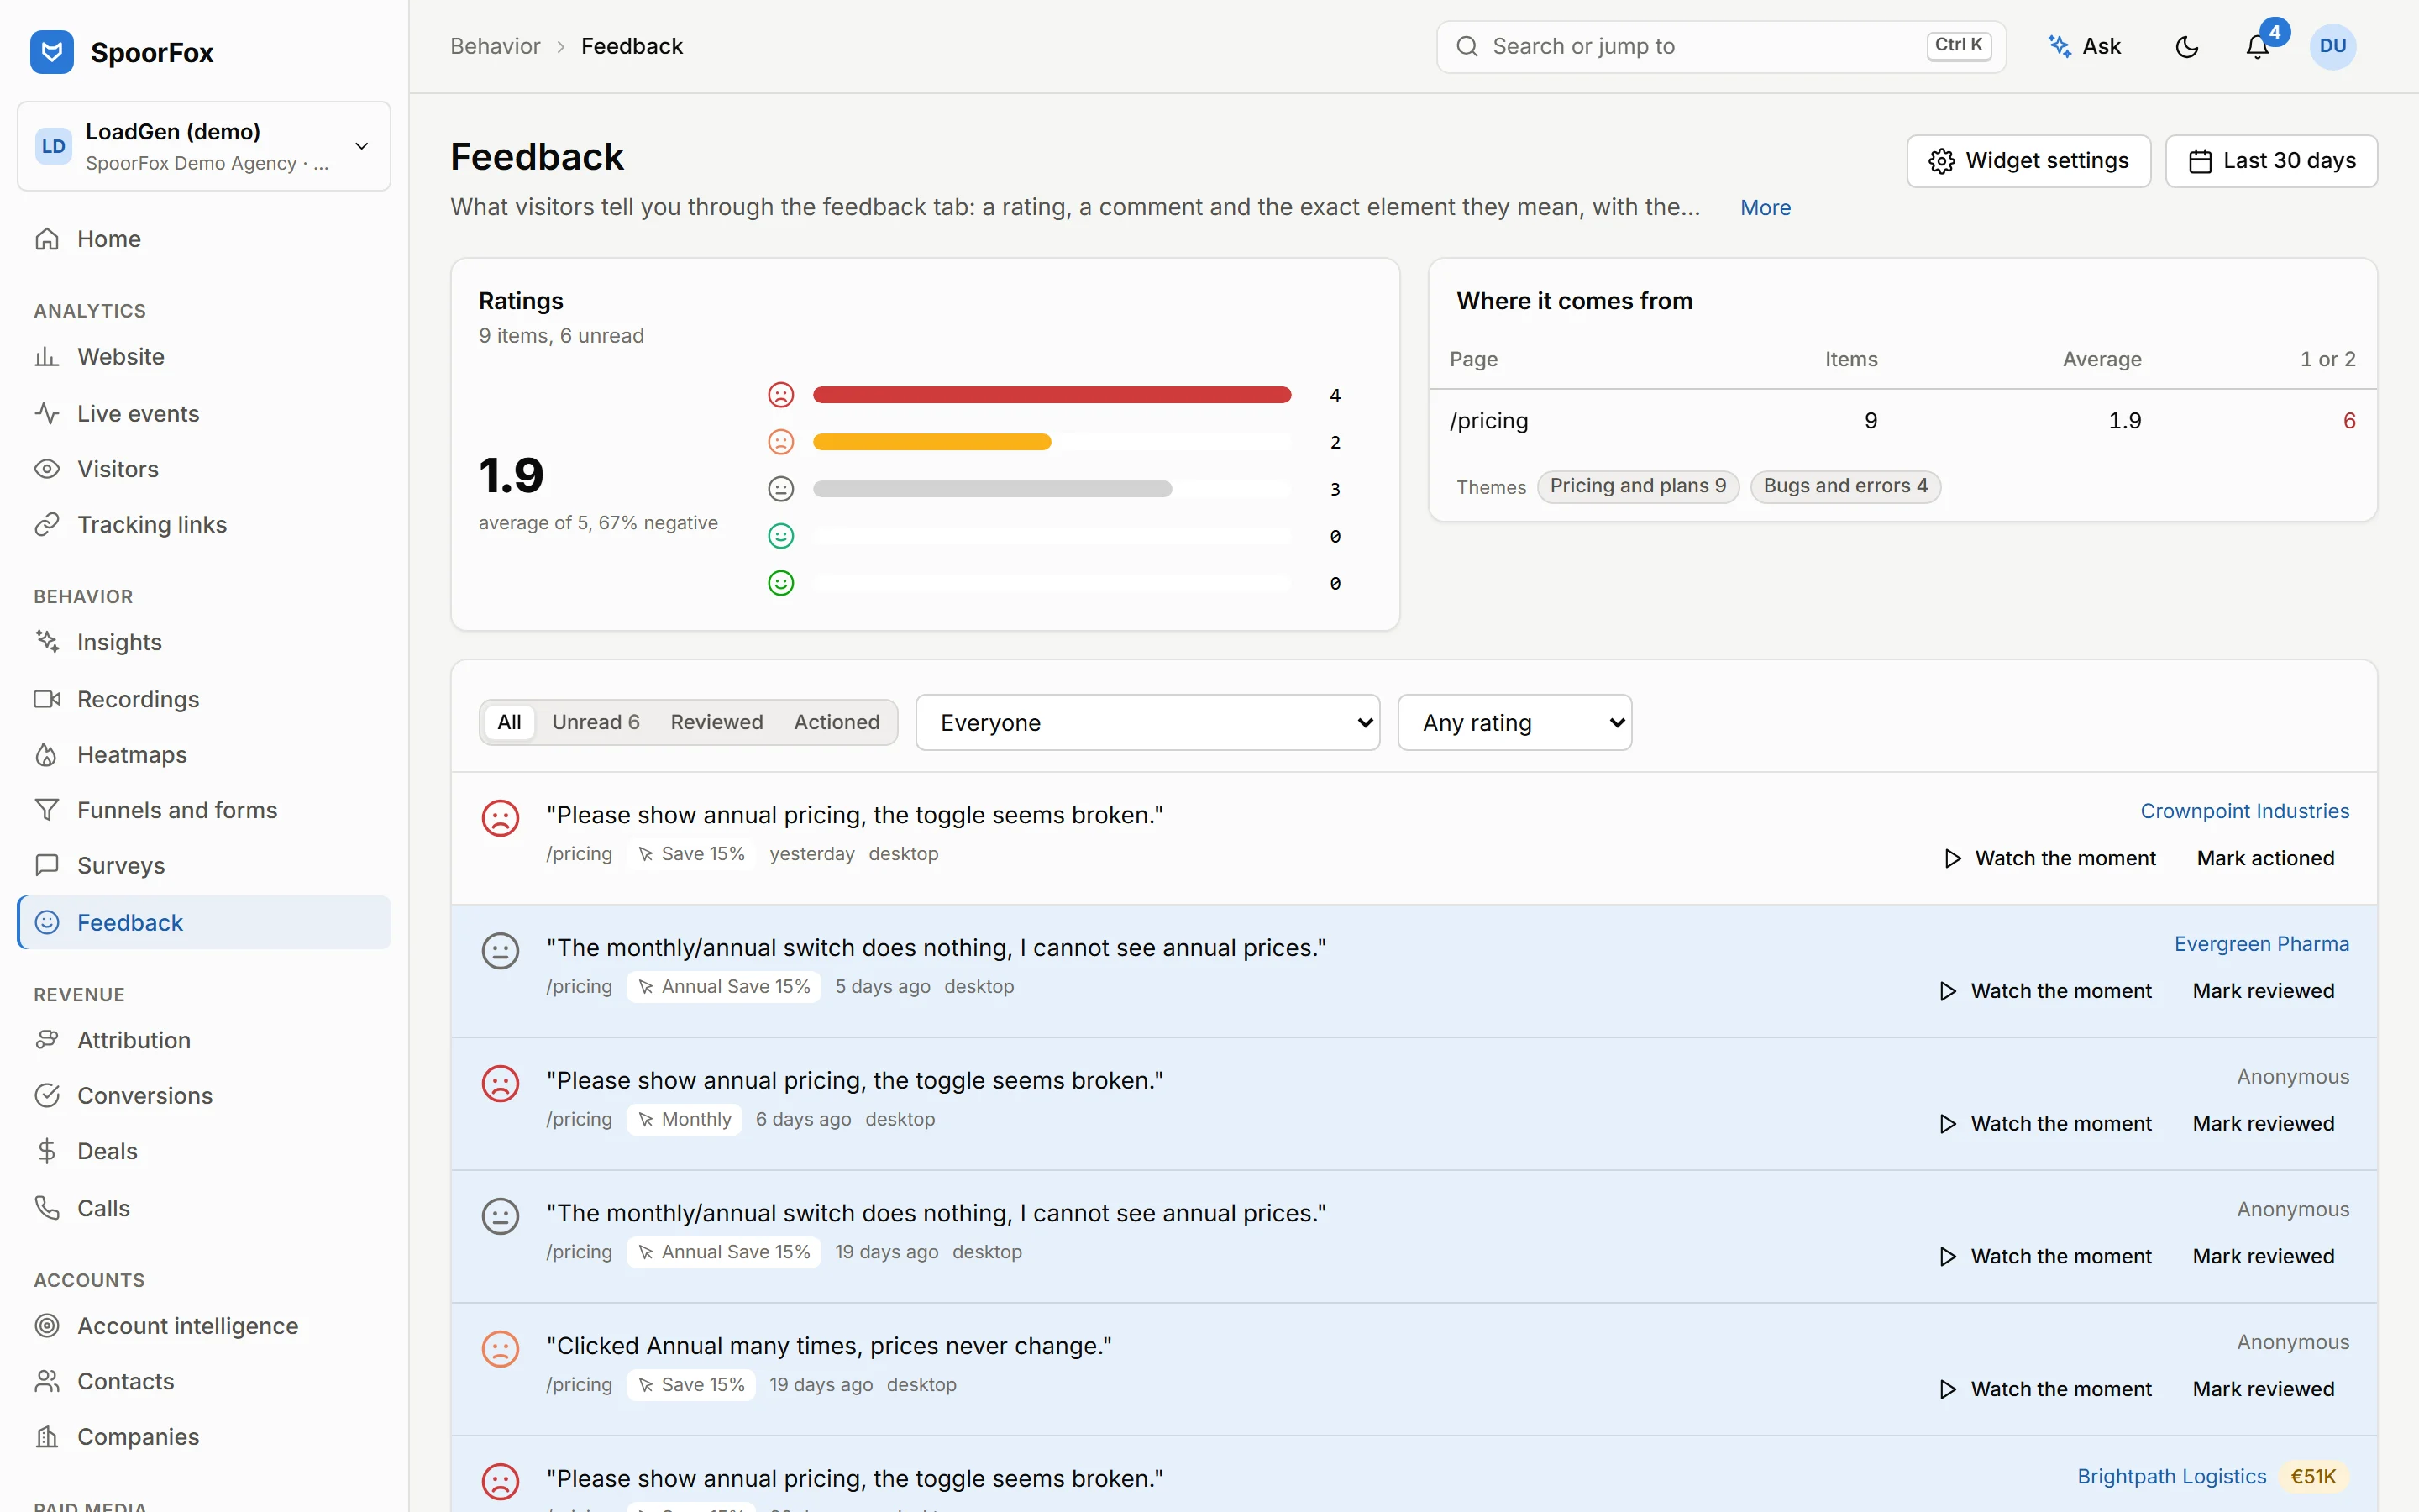This screenshot has height=1512, width=2419.
Task: Switch to the Reviewed tab
Action: coord(716,722)
